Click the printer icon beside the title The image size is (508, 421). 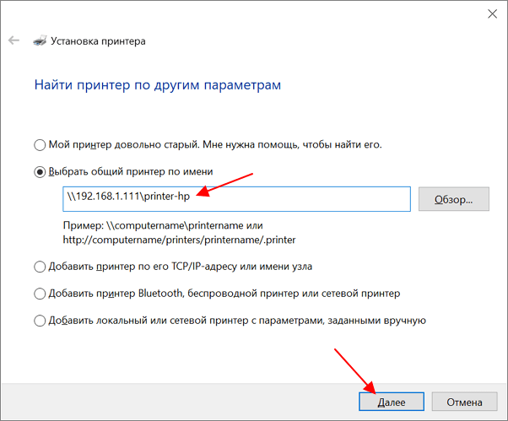coord(40,40)
